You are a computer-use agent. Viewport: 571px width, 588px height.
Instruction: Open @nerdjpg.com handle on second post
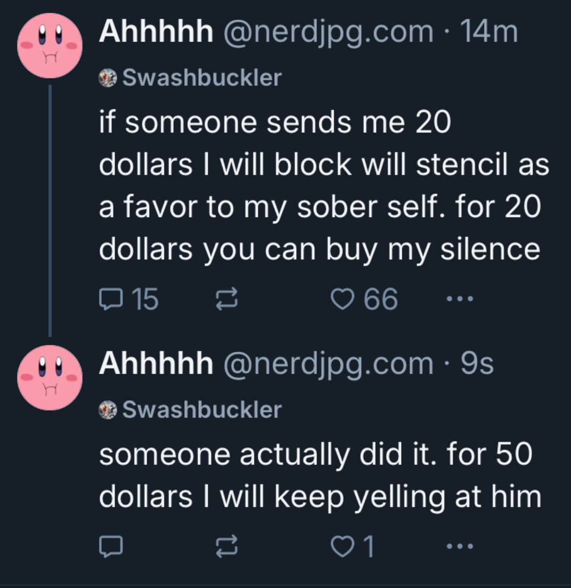(x=329, y=364)
